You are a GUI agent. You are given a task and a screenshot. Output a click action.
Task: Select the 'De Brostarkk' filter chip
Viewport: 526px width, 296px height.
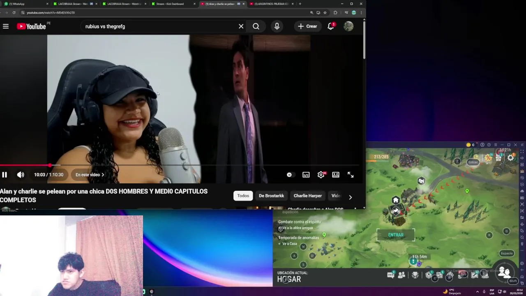[271, 196]
